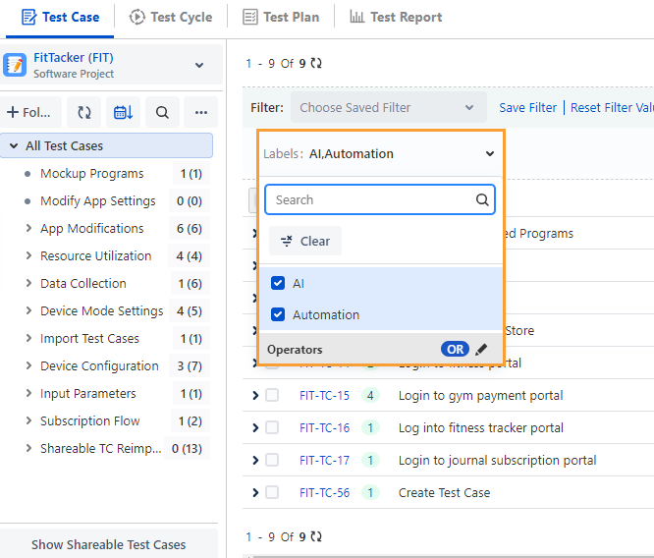The image size is (654, 558).
Task: Switch to the Test Cycle tab
Action: (171, 17)
